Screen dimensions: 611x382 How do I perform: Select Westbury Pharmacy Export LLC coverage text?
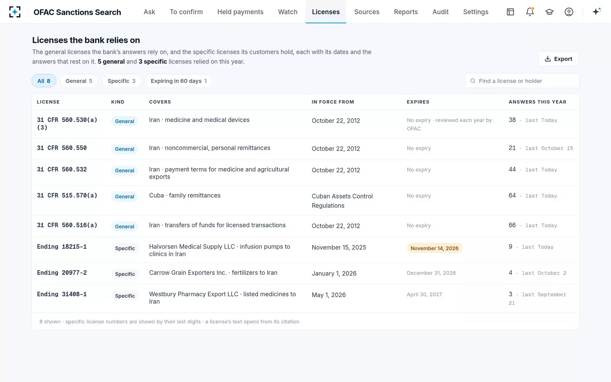(222, 298)
